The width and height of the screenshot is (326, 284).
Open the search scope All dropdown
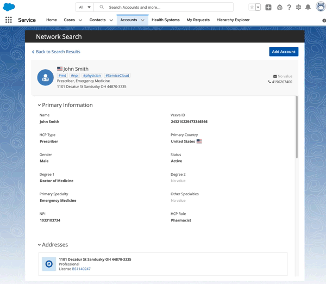85,8
